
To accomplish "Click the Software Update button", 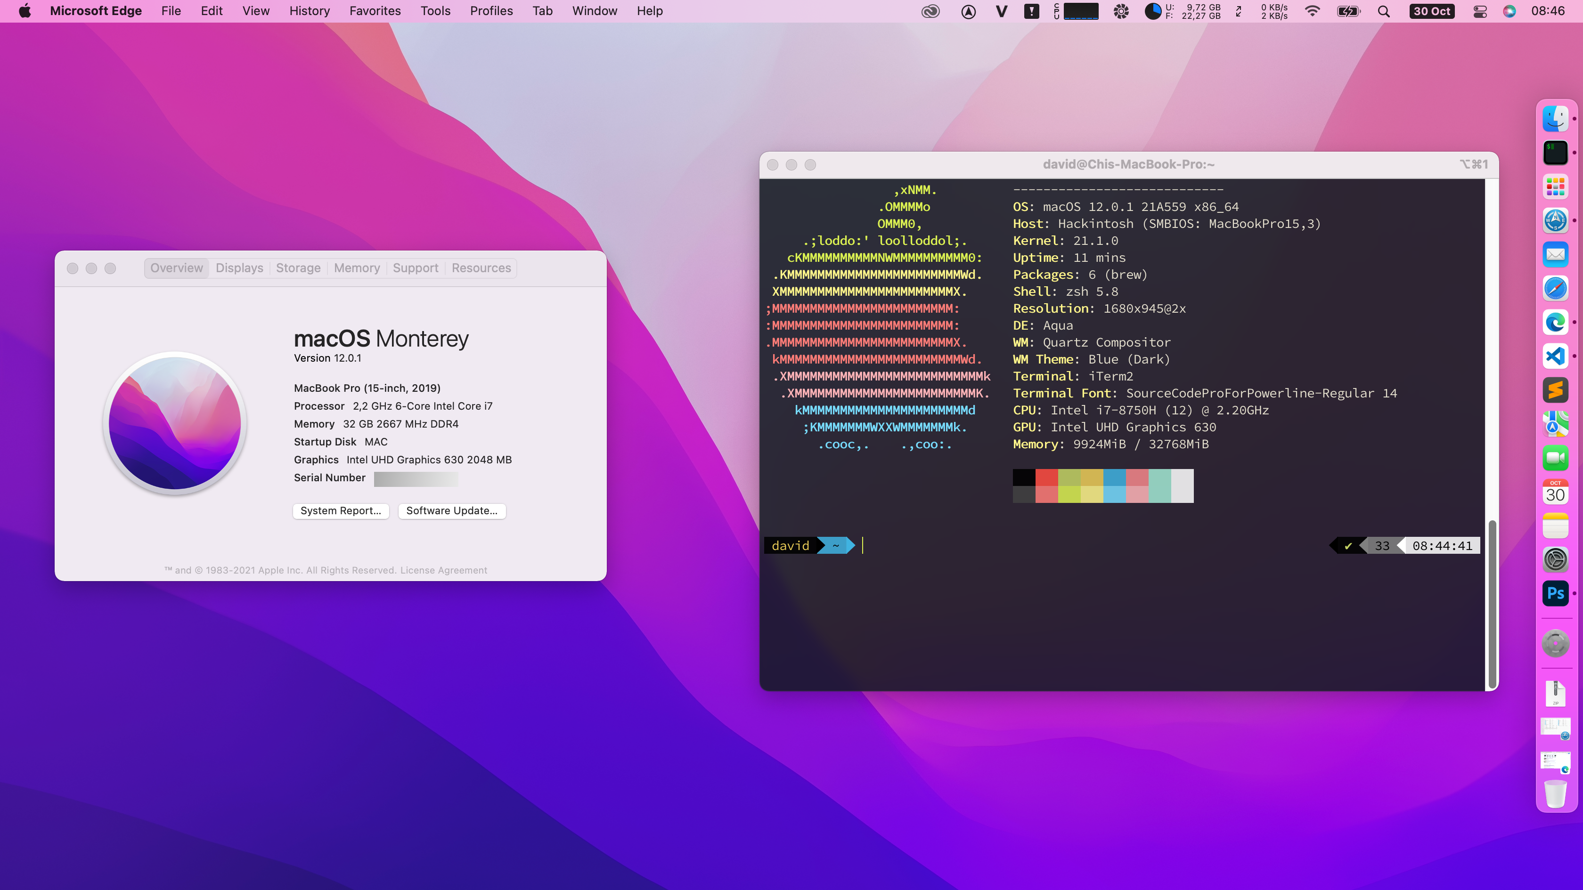I will pos(452,510).
